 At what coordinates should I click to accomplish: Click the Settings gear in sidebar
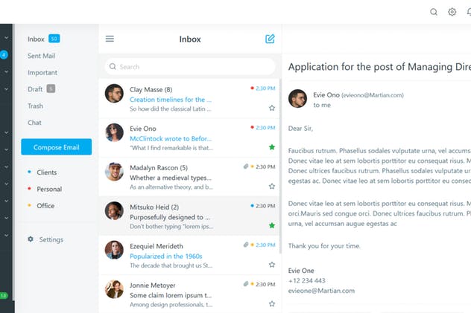pos(31,239)
